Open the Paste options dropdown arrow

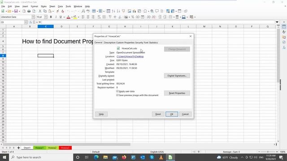tap(53, 11)
